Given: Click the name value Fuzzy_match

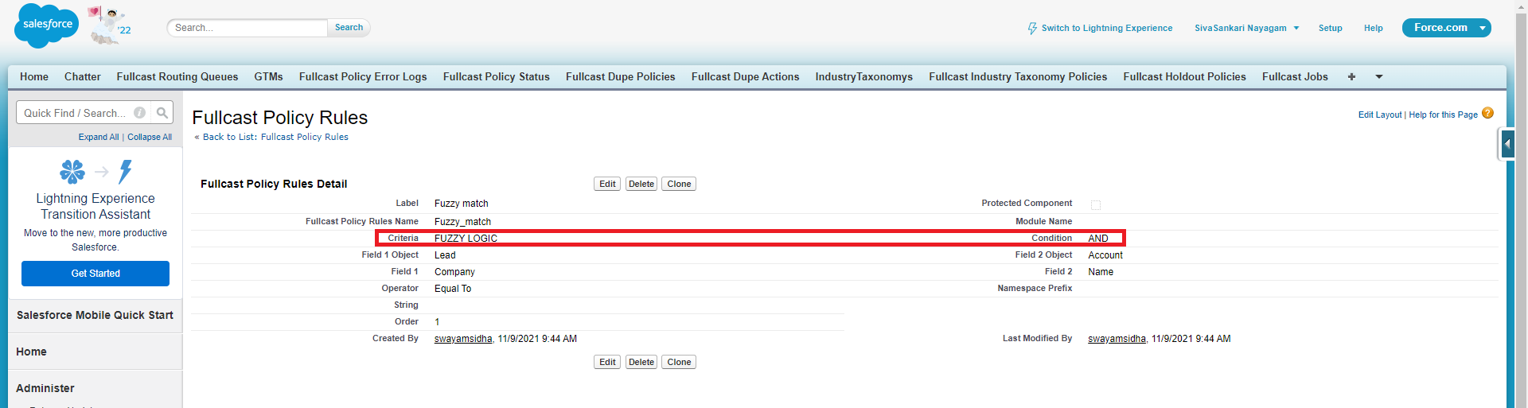Looking at the screenshot, I should pyautogui.click(x=462, y=222).
